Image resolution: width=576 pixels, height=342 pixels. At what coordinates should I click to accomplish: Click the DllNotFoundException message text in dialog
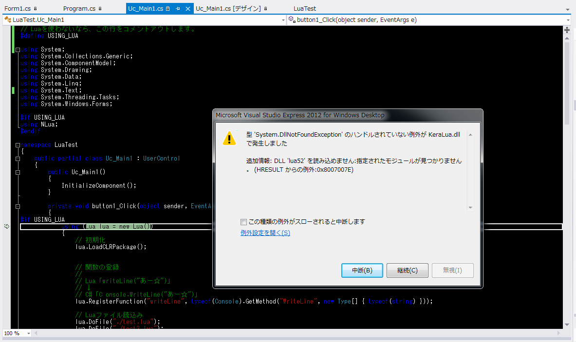click(353, 139)
